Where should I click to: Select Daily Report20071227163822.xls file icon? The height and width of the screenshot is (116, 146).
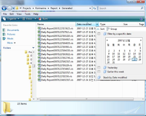point(39,54)
